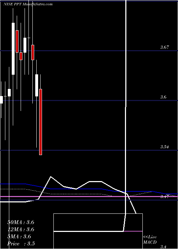This screenshot has height=249, width=178.
Task: Click the '5MA : 3.6' readout
Action: pos(19,237)
